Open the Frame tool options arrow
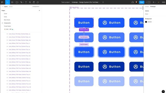This screenshot has width=166, height=93. click(x=14, y=2)
